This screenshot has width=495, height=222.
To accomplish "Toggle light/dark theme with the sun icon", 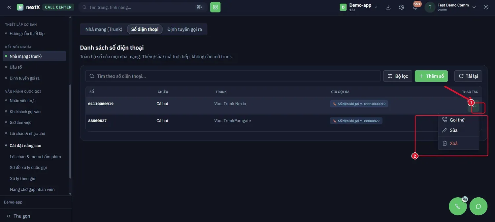I will tap(486, 7).
